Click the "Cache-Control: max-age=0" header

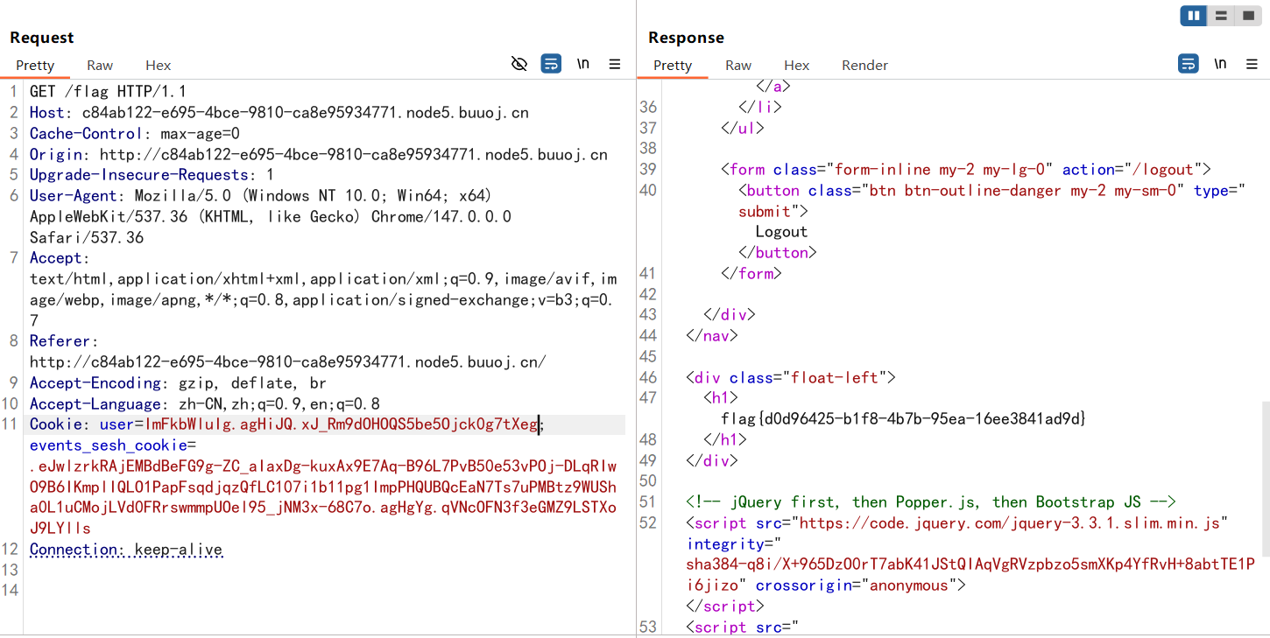135,134
